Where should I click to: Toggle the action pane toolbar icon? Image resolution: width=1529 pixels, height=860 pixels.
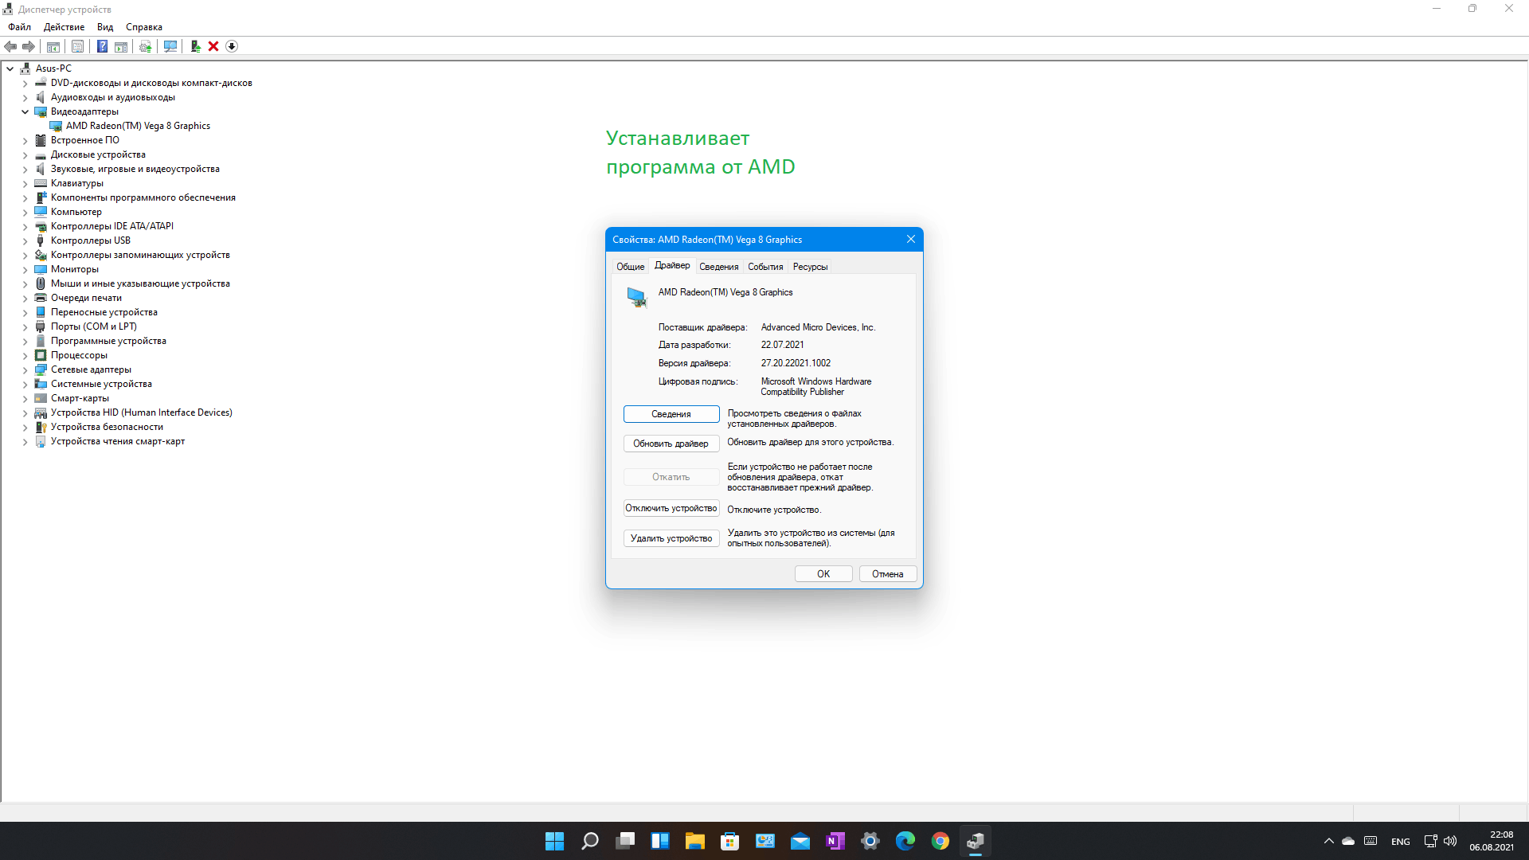121,46
